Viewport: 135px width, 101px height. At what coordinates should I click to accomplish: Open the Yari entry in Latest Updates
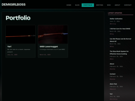click(111, 94)
